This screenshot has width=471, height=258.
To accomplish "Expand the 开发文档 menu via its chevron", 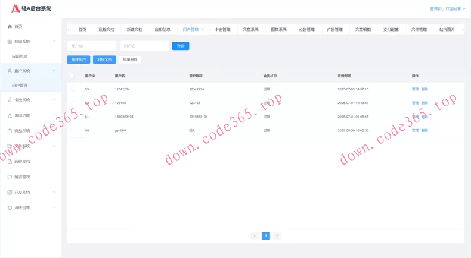I will [x=54, y=192].
